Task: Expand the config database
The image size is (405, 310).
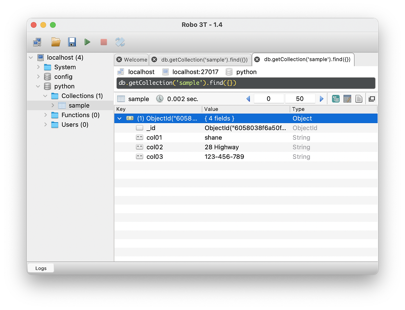Action: 38,77
